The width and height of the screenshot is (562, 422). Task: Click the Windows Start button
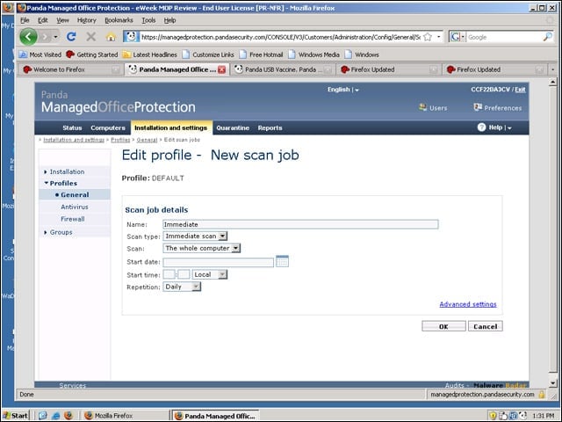click(x=15, y=416)
